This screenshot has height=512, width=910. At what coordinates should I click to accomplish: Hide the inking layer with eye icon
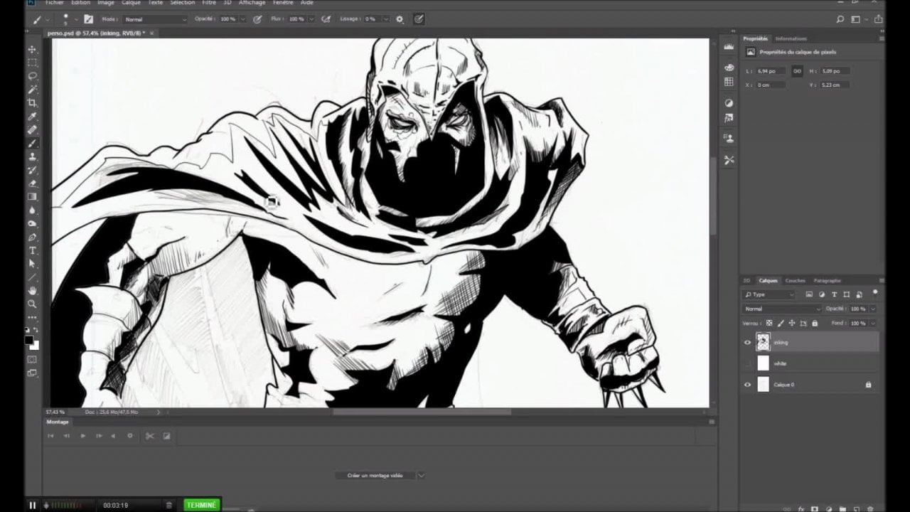[x=747, y=342]
